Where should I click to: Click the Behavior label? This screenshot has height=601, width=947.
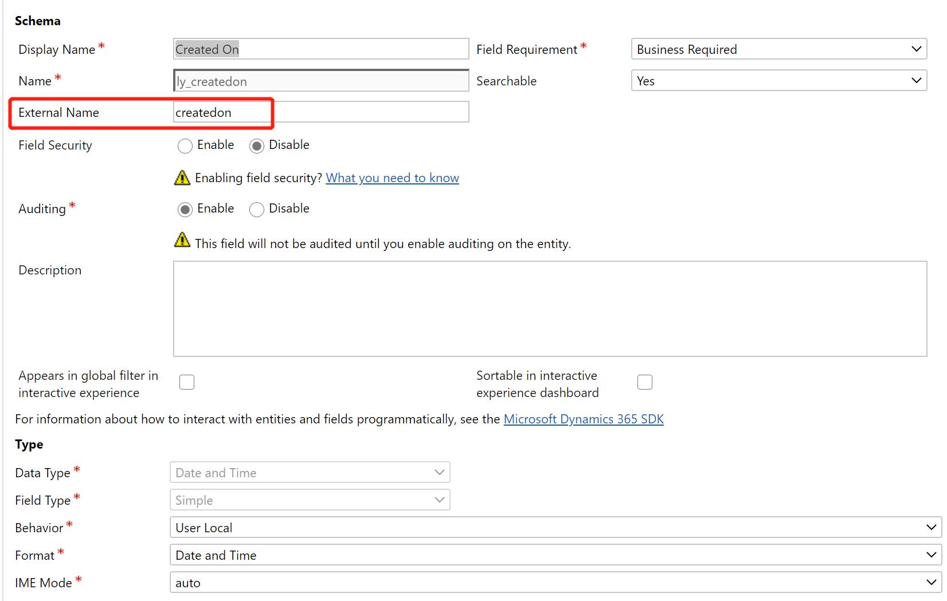point(39,528)
